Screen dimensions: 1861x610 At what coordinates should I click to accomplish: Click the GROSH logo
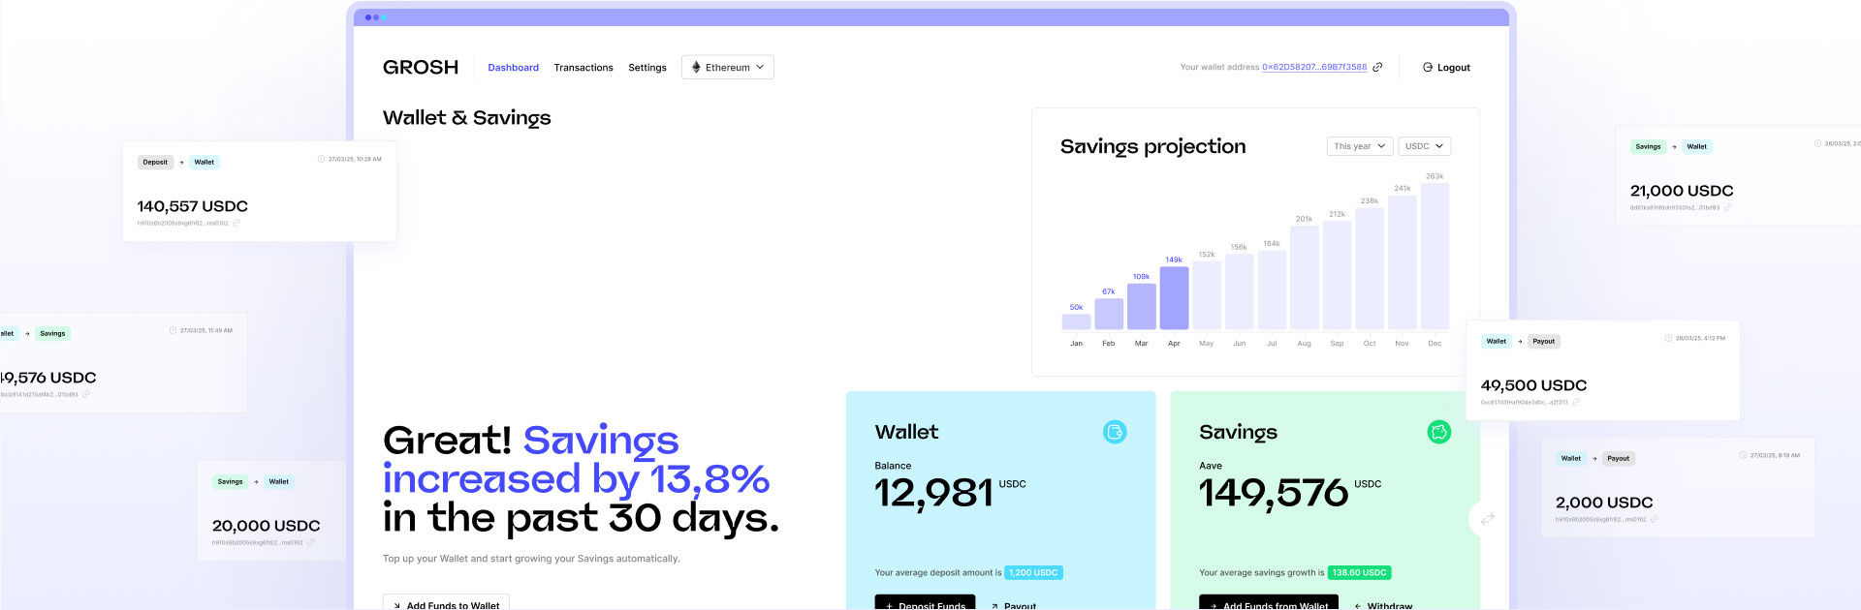421,67
